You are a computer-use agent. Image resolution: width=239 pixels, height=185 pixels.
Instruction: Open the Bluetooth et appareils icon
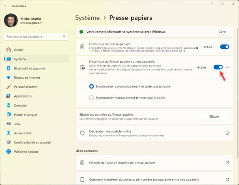[x=8, y=68]
